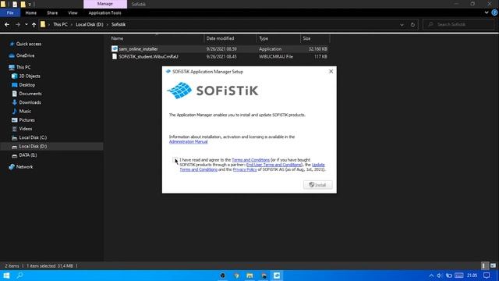Click Local Disk (D:) in the breadcrumb

[90, 24]
